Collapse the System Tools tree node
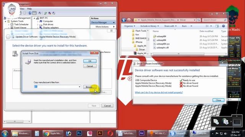Screen dimensions: 245x137 [5, 21]
